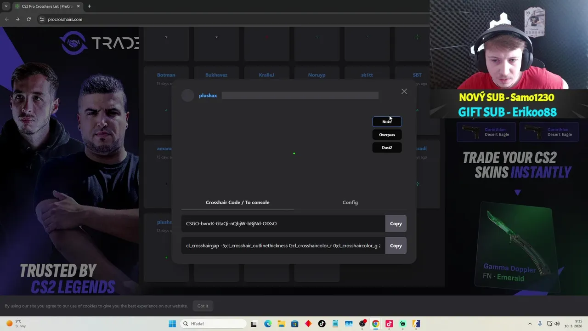The width and height of the screenshot is (588, 331).
Task: Open the tab search dropdown
Action: 6,6
